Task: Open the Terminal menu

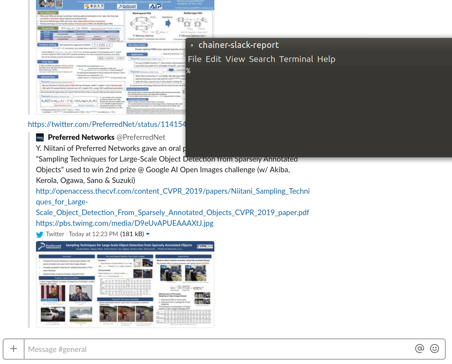Action: [296, 59]
